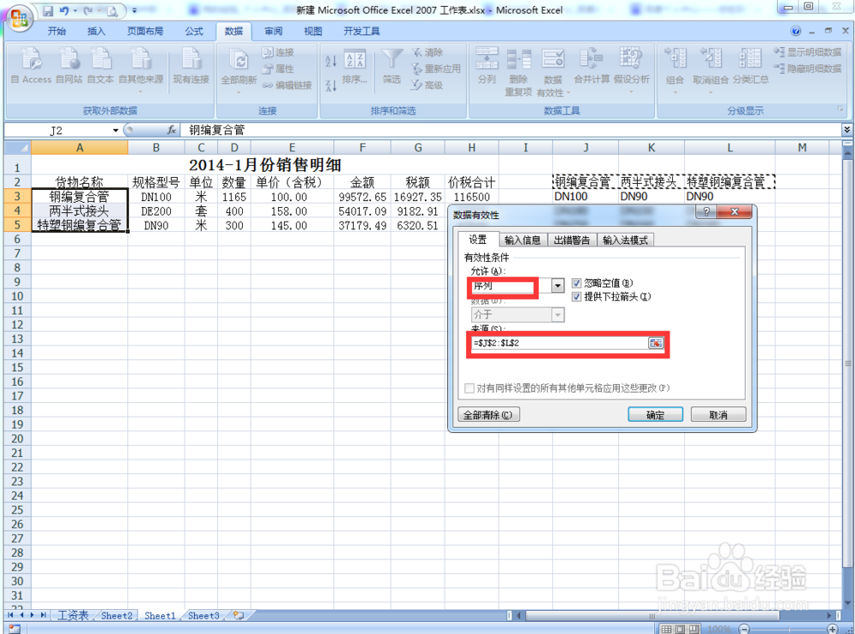Click the Office button logo
The image size is (855, 634).
(x=18, y=17)
